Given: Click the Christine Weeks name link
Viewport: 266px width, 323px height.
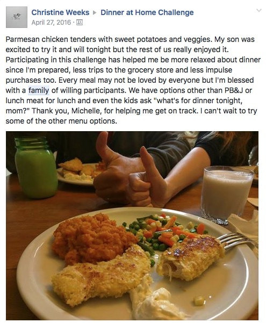Looking at the screenshot, I should point(60,12).
